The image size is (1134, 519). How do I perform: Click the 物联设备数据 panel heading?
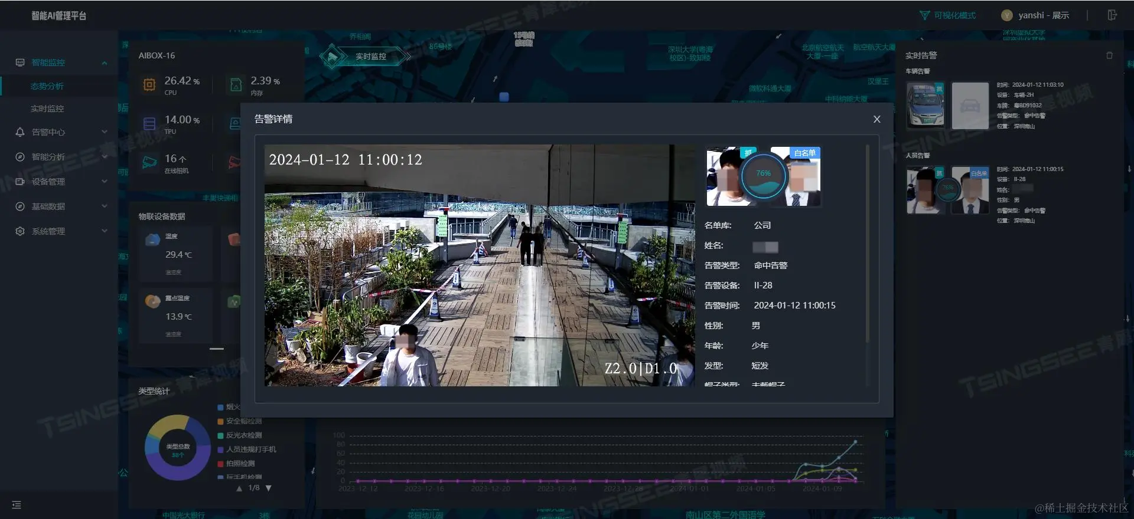[162, 216]
